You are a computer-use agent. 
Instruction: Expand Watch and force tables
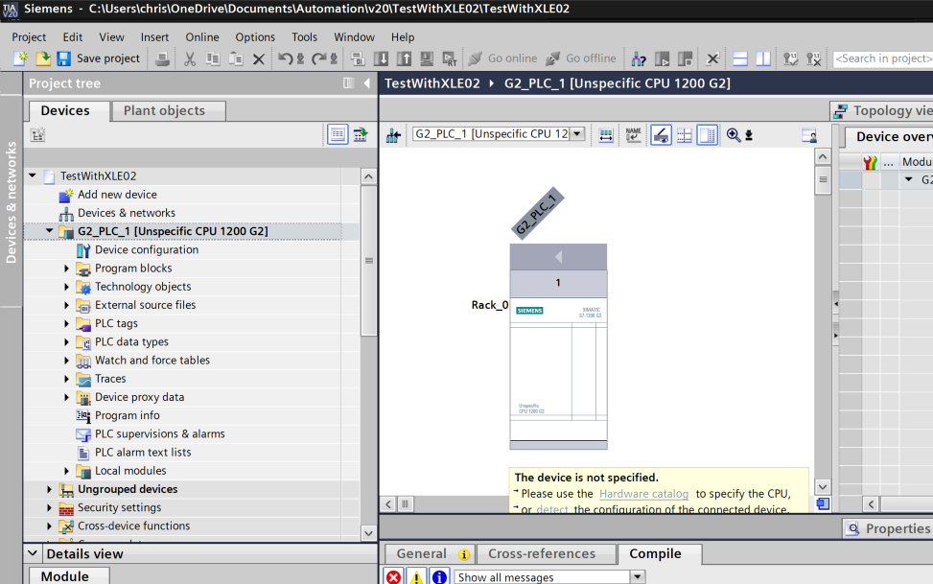tap(67, 361)
